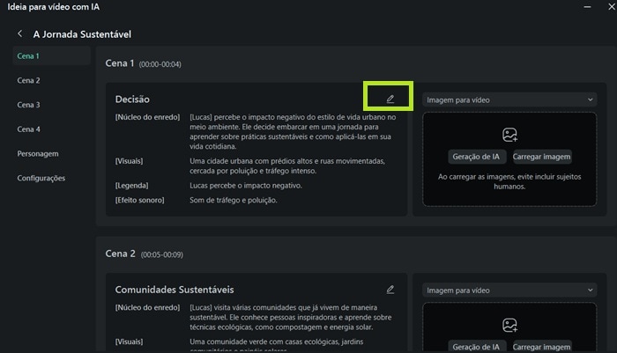The width and height of the screenshot is (617, 353).
Task: Click the text 'Lucas percebe o impacto negativo.'
Action: (x=246, y=186)
